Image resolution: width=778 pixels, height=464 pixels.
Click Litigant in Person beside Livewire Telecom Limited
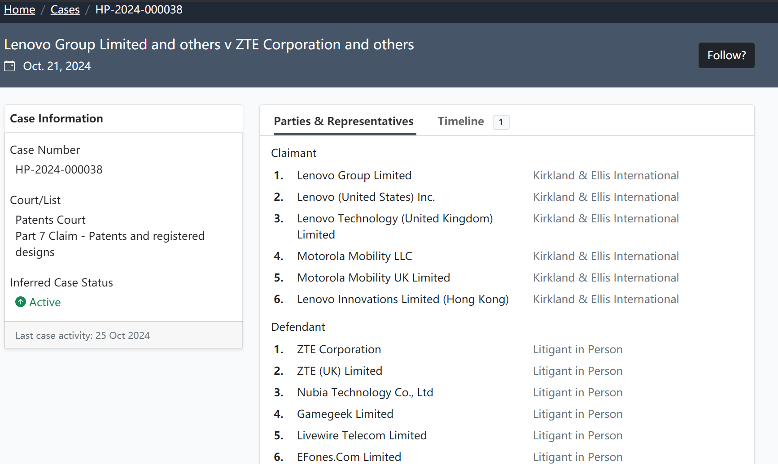point(577,435)
